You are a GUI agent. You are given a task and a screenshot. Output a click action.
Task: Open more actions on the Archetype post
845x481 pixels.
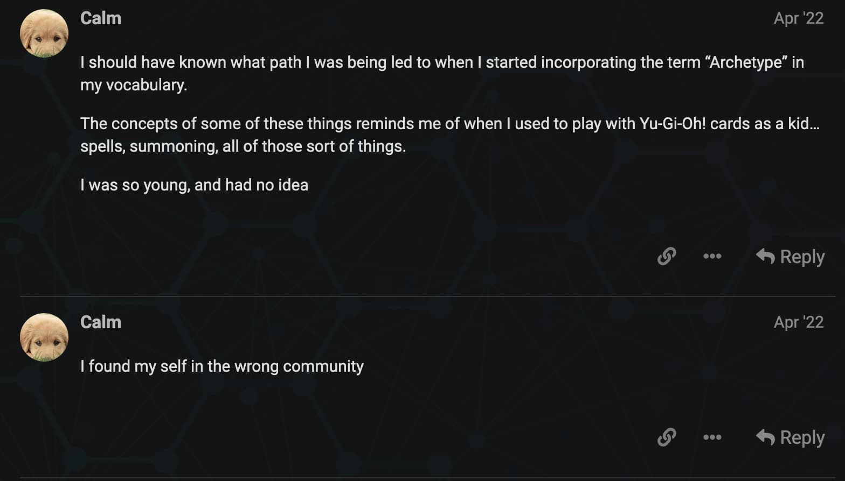[712, 256]
